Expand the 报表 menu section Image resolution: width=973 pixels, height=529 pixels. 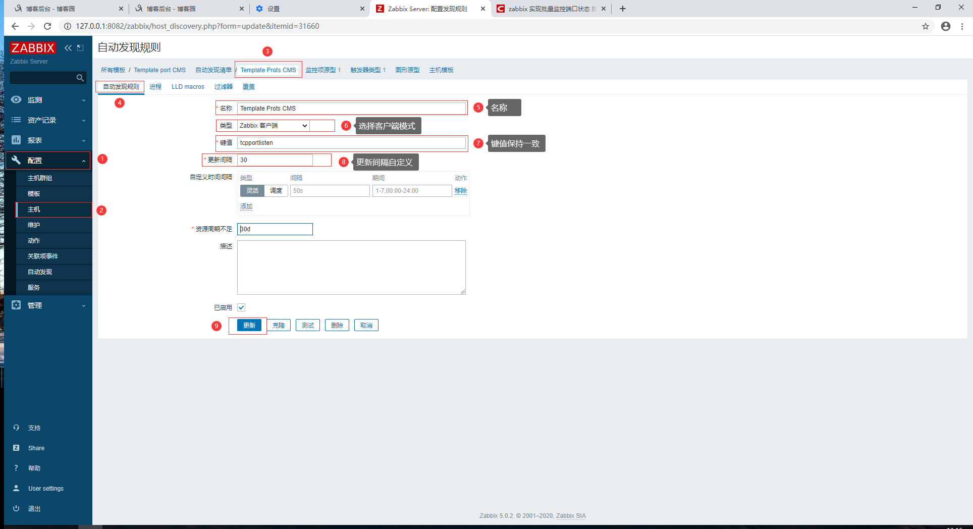(x=84, y=140)
